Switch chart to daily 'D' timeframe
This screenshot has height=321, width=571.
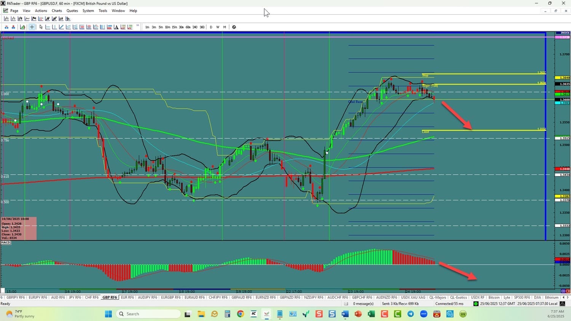(x=211, y=27)
